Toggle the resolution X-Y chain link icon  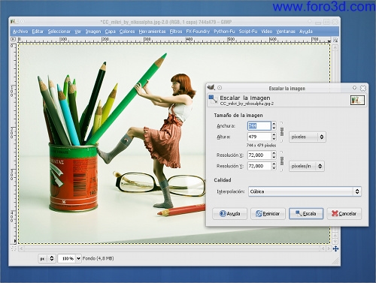[x=282, y=161]
